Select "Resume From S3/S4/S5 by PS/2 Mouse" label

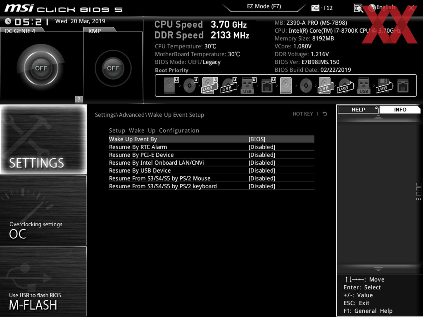coord(160,178)
